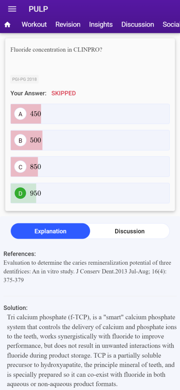Open the Insights tab
Screen dimensions: 180x390
[x=101, y=24]
